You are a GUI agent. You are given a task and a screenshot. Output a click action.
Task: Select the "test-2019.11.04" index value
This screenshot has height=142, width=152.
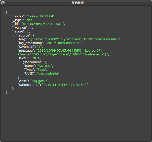(41, 16)
